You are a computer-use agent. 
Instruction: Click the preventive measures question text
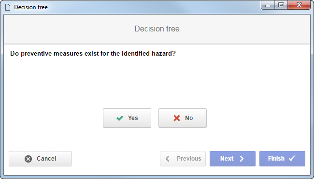(x=93, y=54)
